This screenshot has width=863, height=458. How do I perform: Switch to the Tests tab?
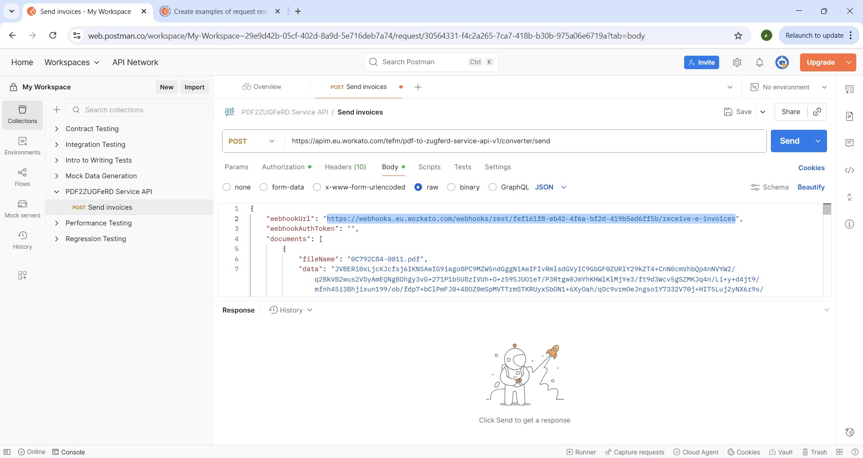(463, 167)
